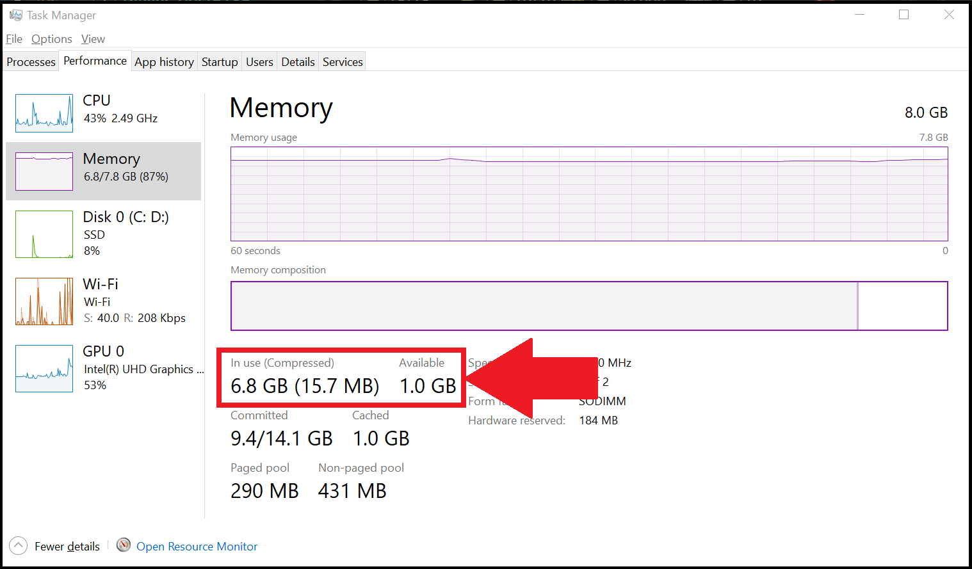The height and width of the screenshot is (569, 972).
Task: Go to the Startup tab
Action: (220, 62)
